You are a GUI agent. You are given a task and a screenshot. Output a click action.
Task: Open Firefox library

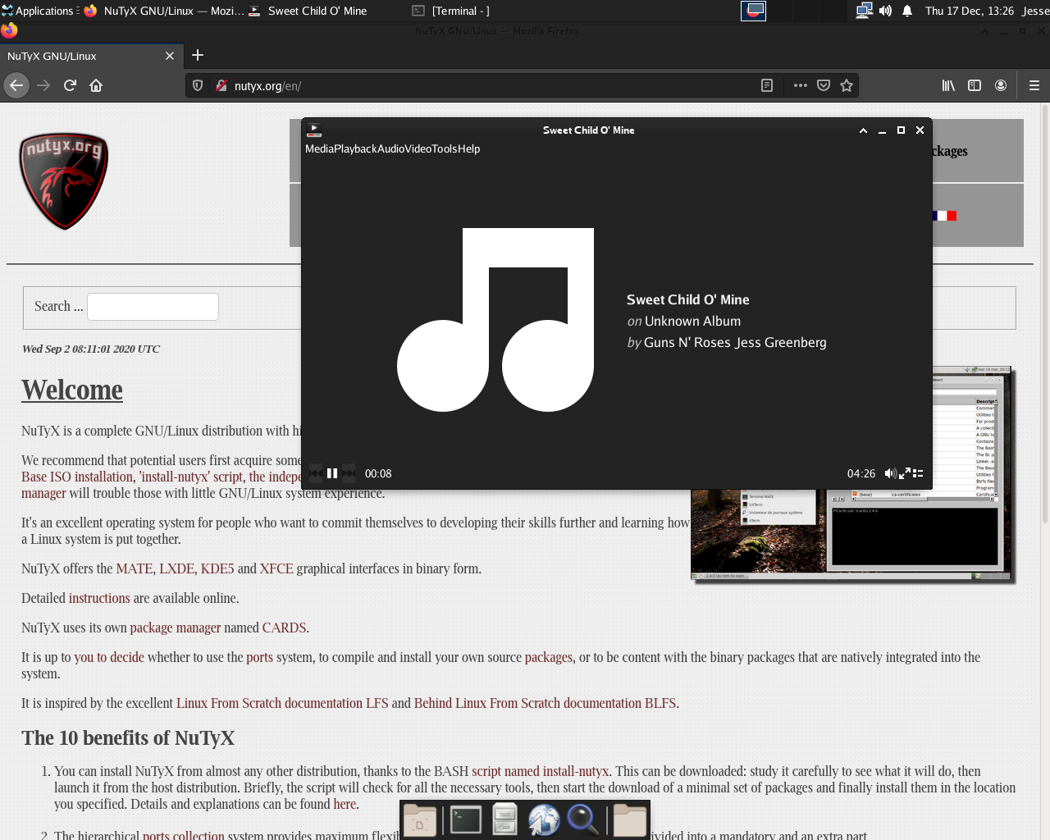pyautogui.click(x=948, y=85)
